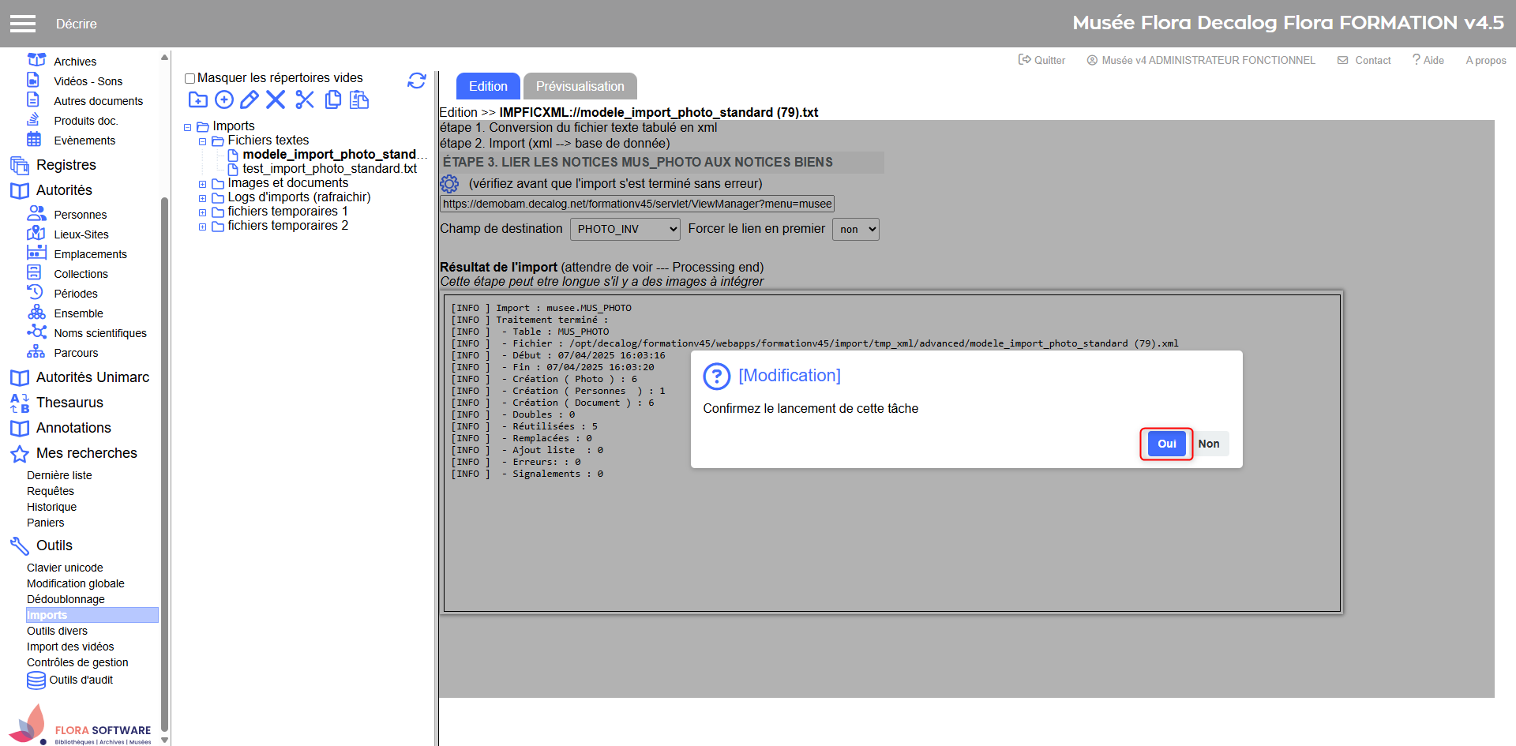Expand the Images et documents folder
This screenshot has height=746, width=1516.
(x=202, y=184)
